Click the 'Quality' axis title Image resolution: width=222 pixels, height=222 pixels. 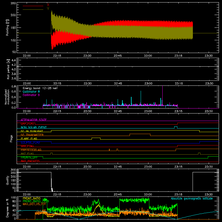(7, 180)
